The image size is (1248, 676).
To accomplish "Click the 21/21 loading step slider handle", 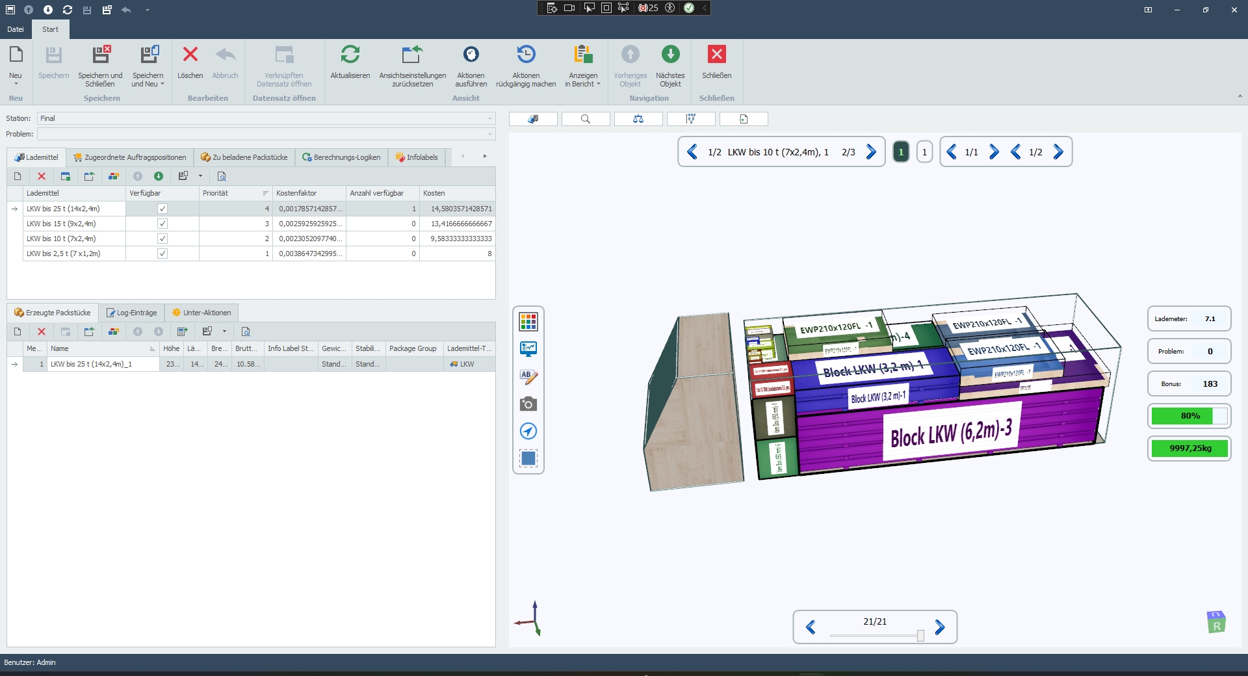I will (920, 636).
